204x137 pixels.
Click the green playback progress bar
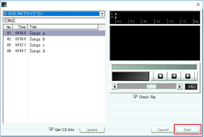[154, 67]
